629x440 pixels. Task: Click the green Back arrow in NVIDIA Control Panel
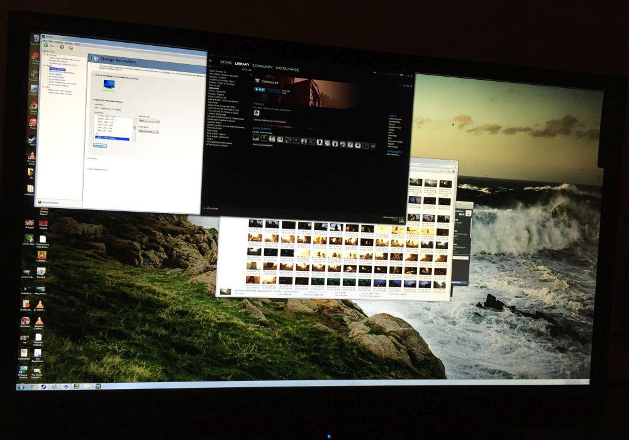coord(46,46)
